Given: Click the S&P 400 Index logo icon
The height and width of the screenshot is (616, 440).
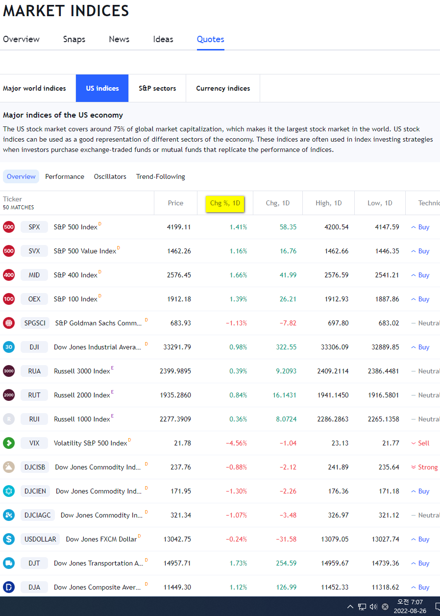Looking at the screenshot, I should coord(9,275).
